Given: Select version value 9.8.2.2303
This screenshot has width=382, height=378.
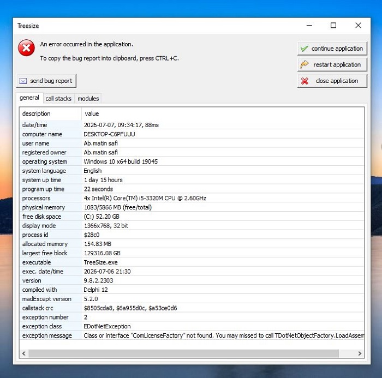Looking at the screenshot, I should tap(98, 280).
